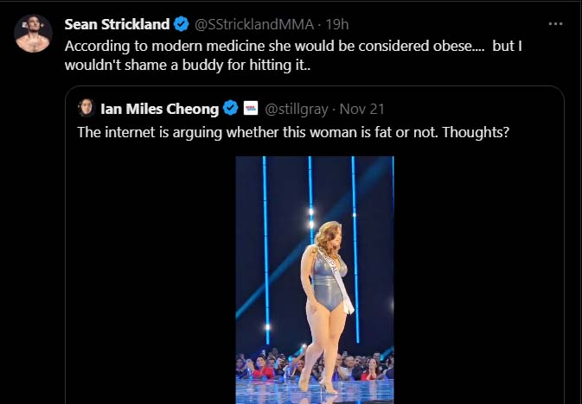Image resolution: width=582 pixels, height=404 pixels.
Task: Visit the @stillgray handle
Action: pos(297,109)
